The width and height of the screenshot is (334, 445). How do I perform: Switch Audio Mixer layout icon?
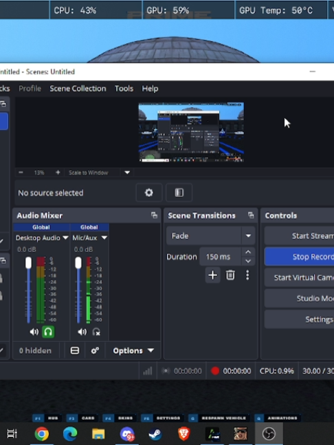[75, 351]
